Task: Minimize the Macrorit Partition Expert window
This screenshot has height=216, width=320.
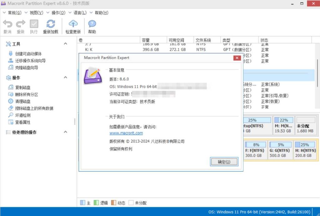Action: 292,3
